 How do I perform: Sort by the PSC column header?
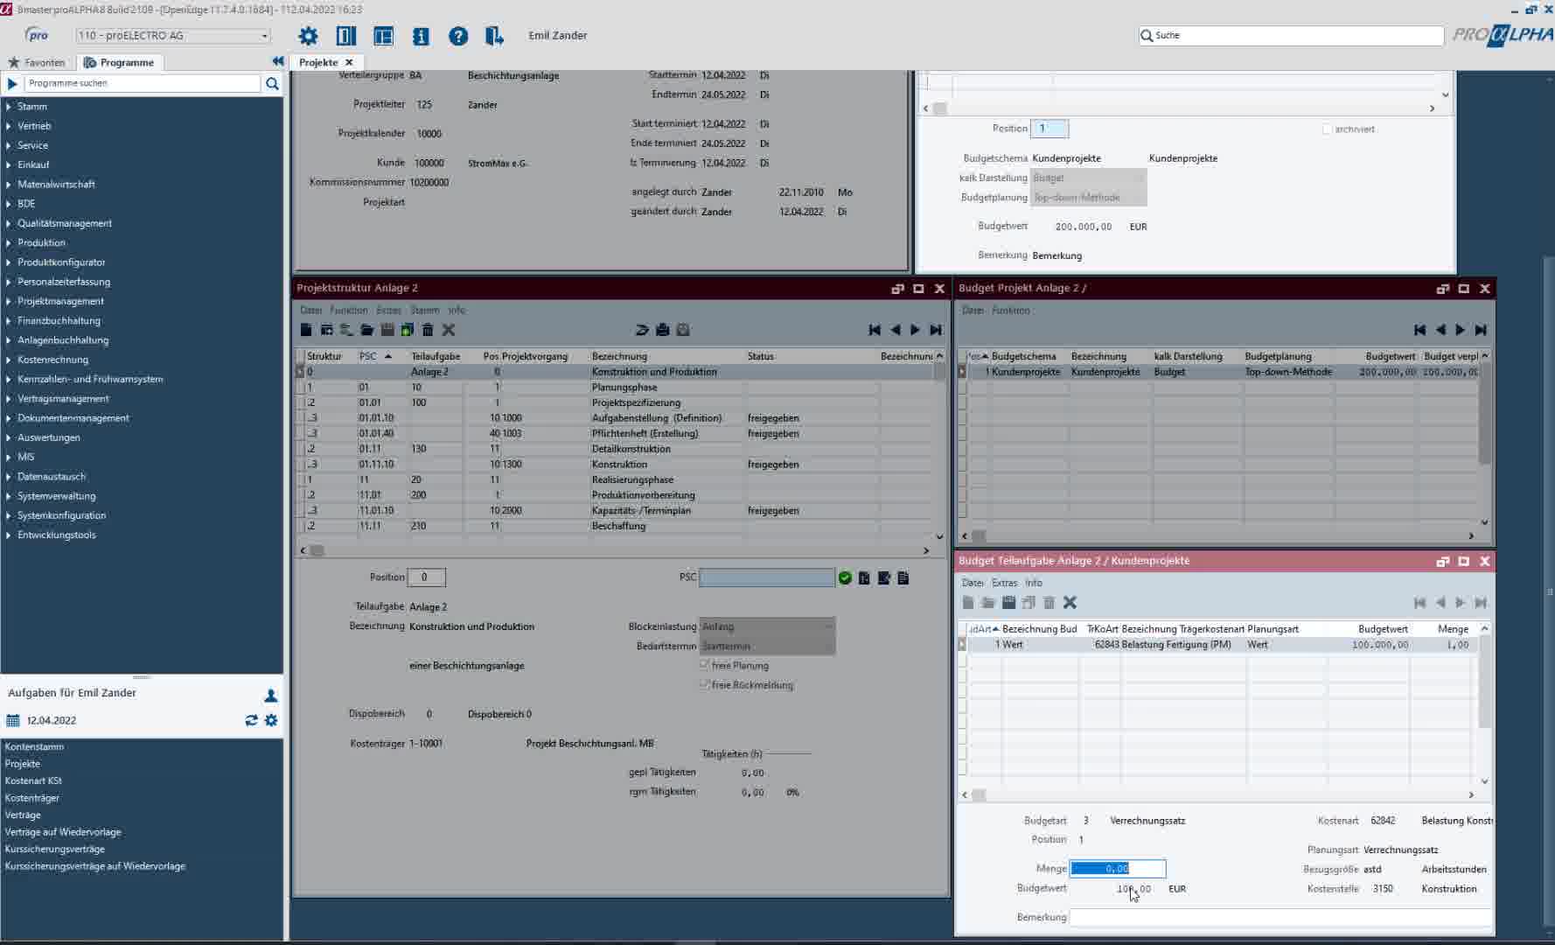(376, 356)
